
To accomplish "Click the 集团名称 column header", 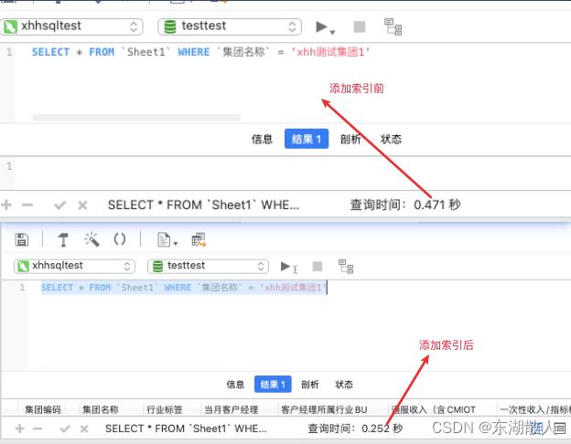I will [101, 410].
